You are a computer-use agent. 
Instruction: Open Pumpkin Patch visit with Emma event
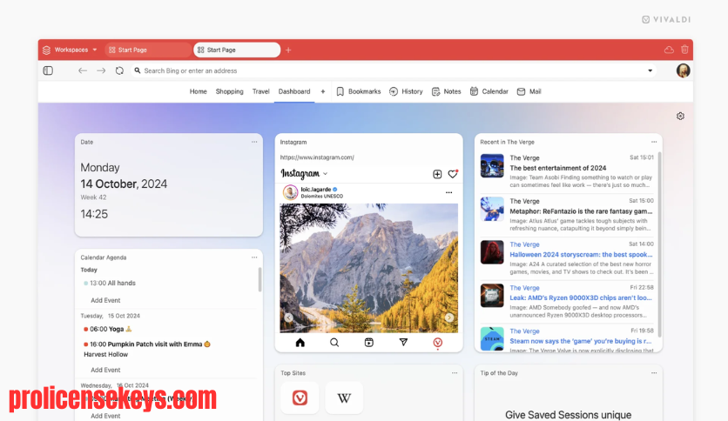147,344
